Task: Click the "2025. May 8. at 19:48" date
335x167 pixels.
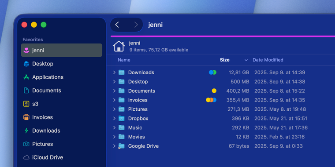Action: 280,109
